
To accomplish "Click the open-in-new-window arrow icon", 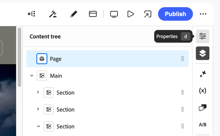I will pos(148,14).
